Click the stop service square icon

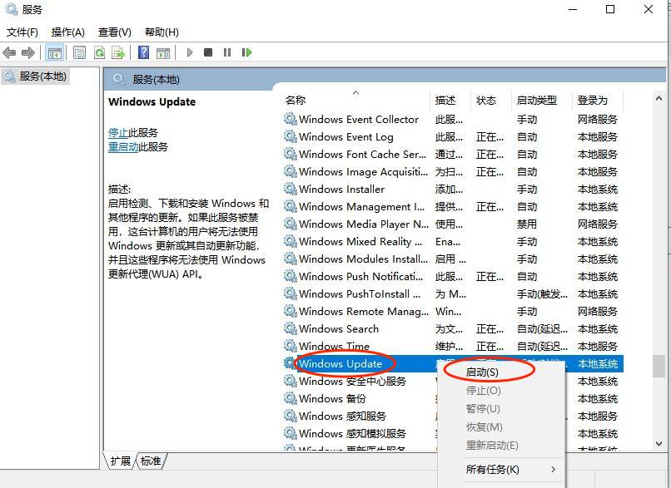click(210, 52)
